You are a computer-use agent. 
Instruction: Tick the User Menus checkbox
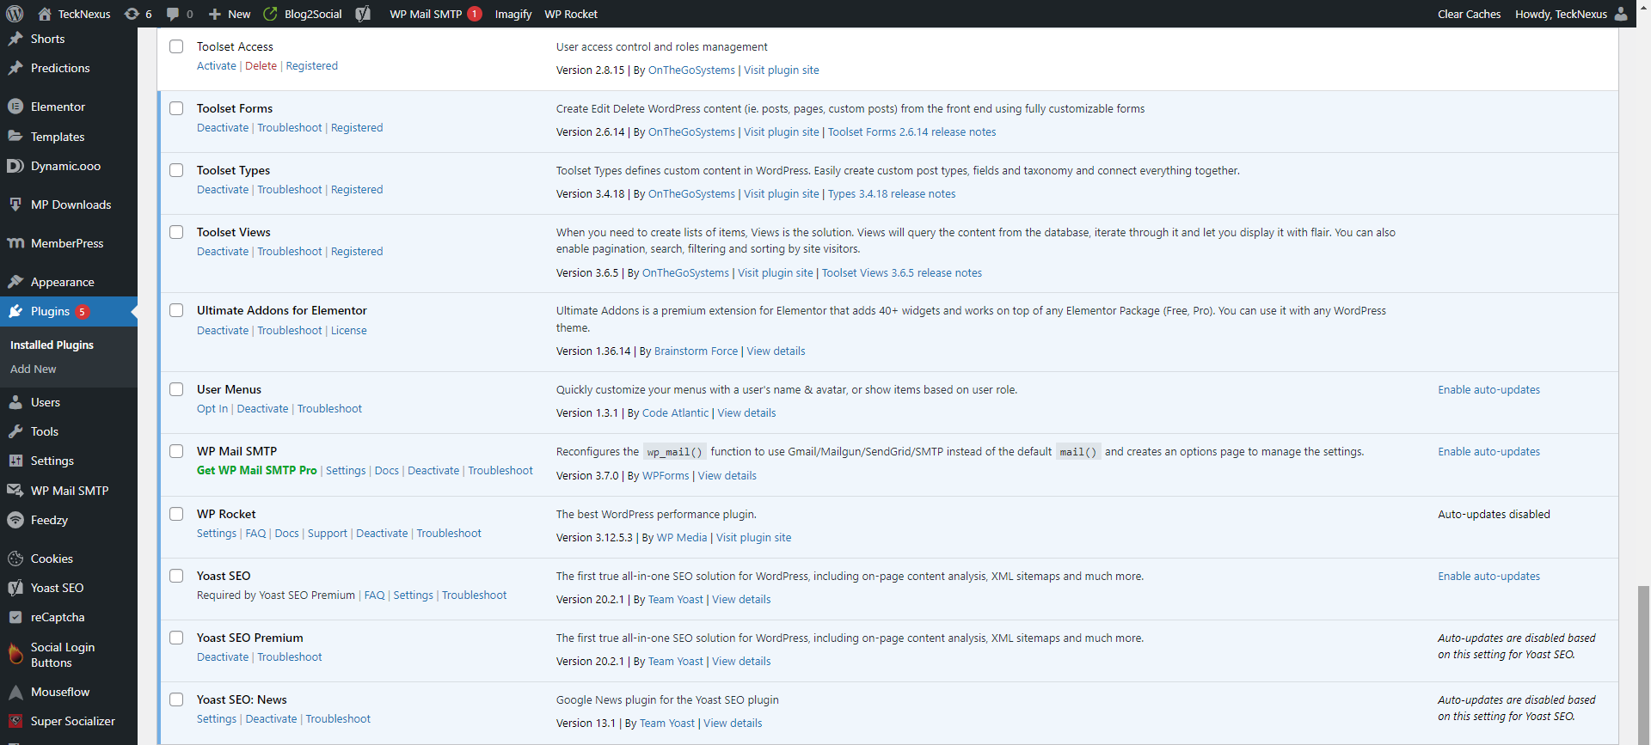[x=176, y=389]
